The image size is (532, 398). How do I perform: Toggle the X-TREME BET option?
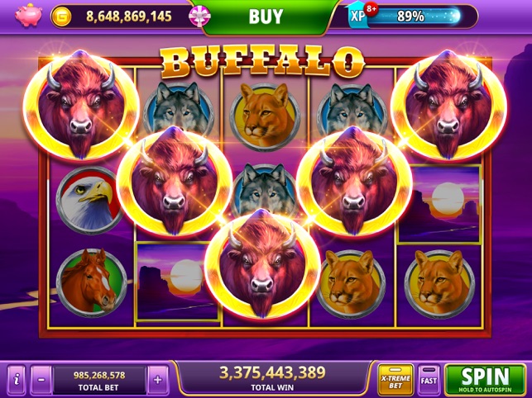[395, 379]
